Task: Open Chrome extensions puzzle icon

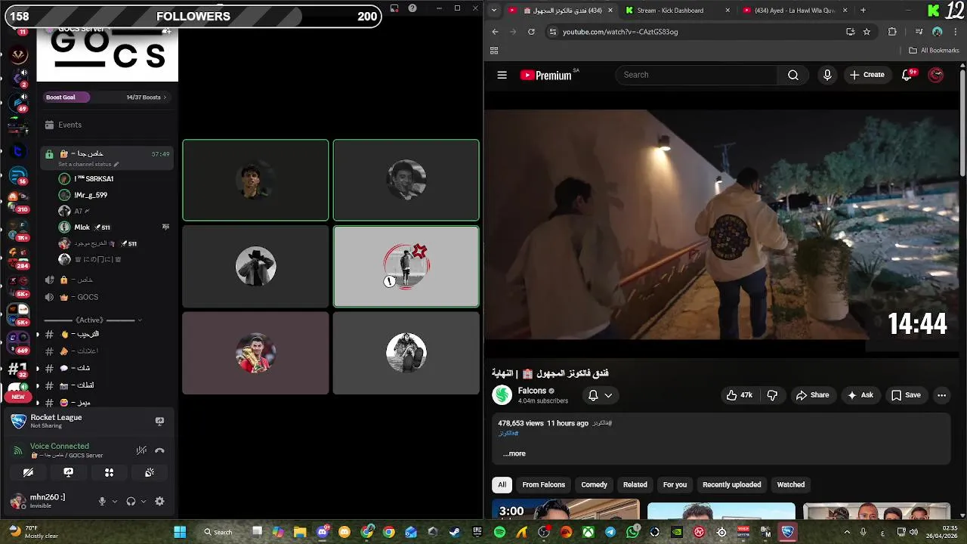Action: (892, 32)
